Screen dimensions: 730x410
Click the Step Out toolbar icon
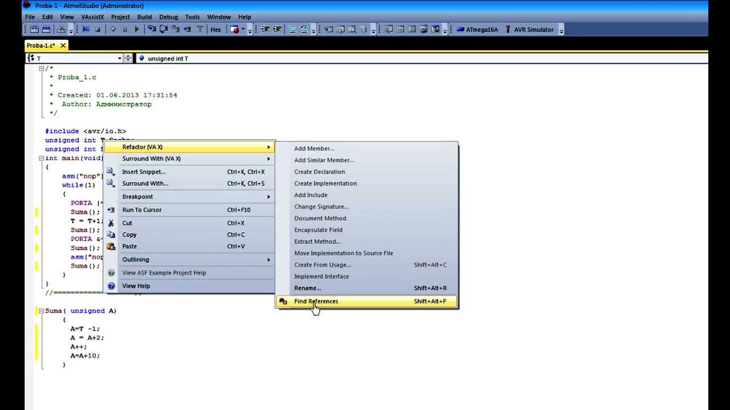point(176,29)
